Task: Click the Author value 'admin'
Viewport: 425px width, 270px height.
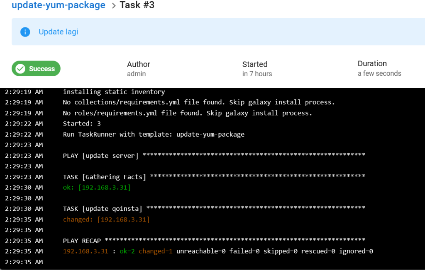Action: pyautogui.click(x=136, y=74)
